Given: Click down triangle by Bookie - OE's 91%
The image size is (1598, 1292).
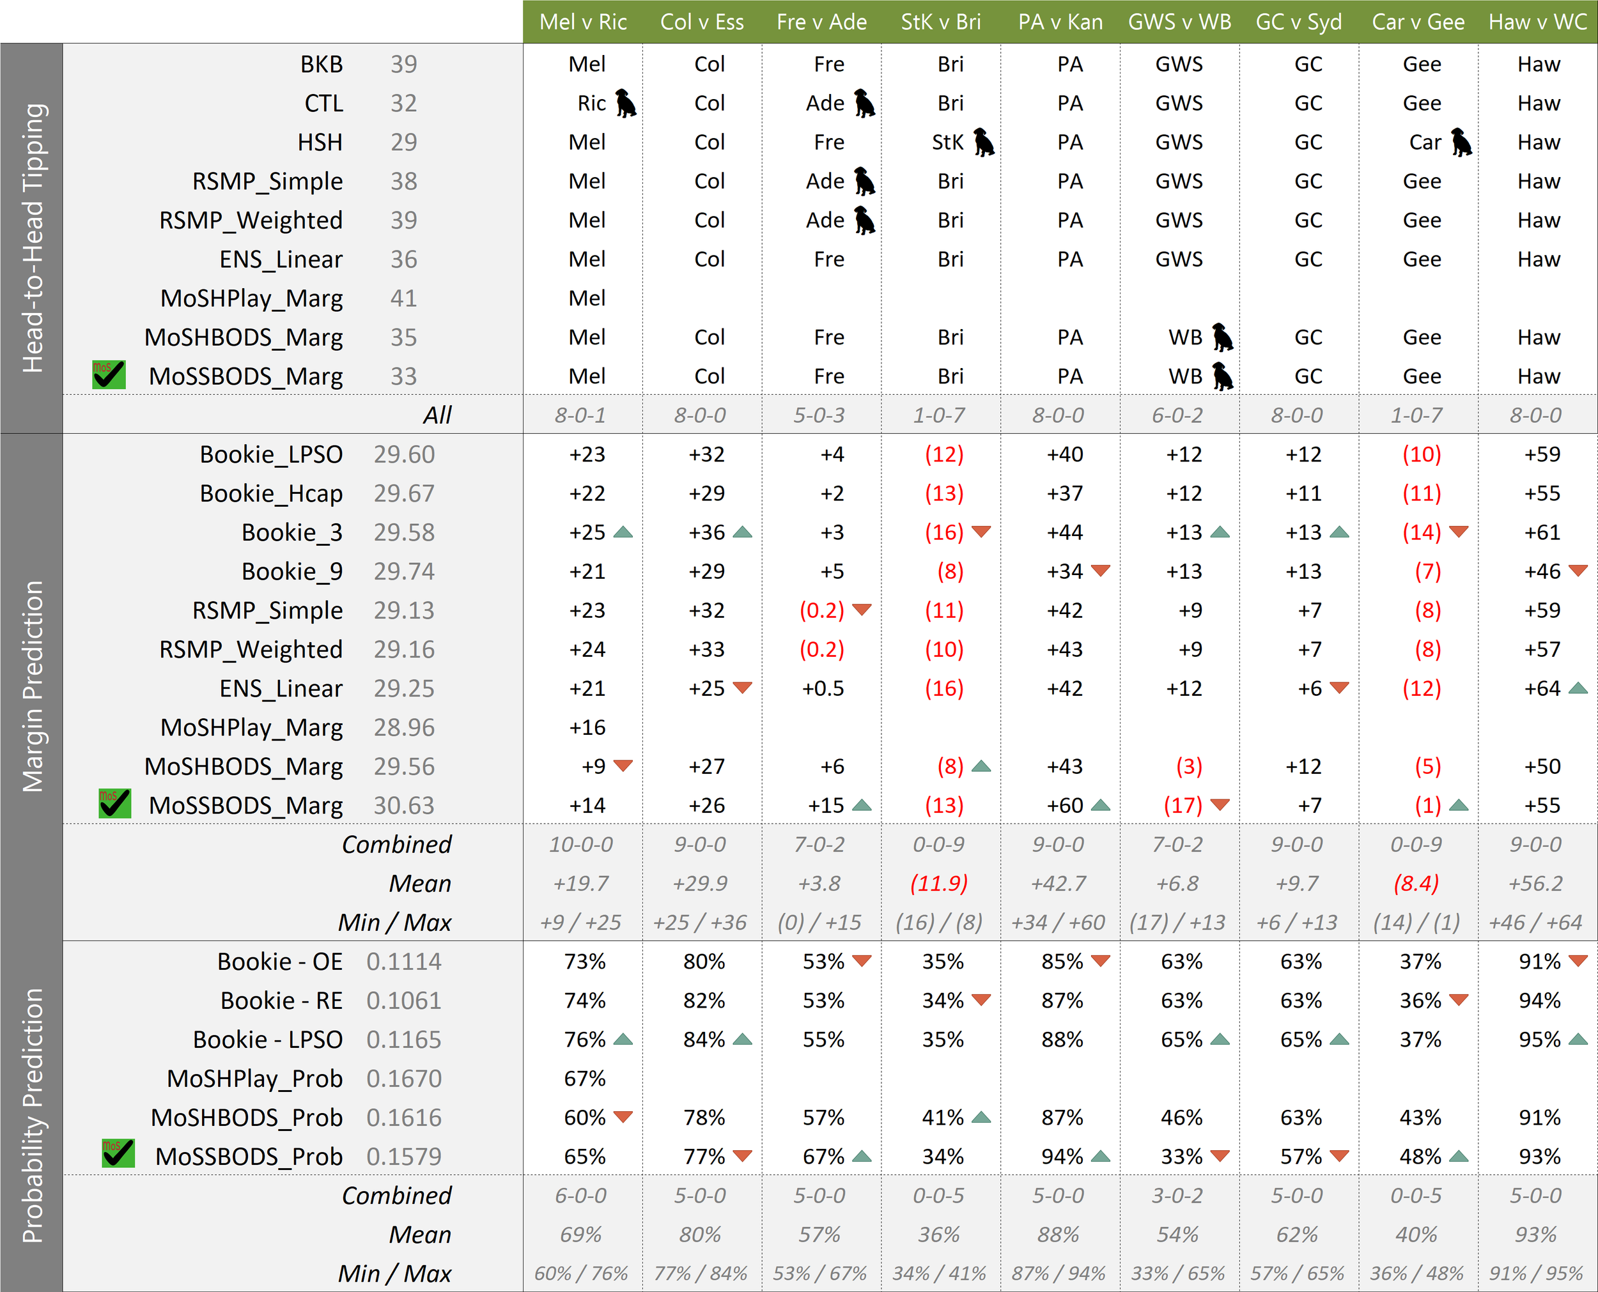Looking at the screenshot, I should click(1578, 962).
